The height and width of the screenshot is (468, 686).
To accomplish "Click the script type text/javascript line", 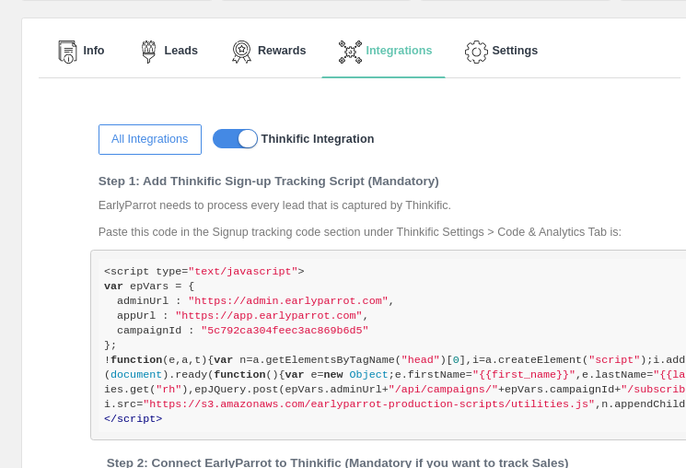I will tap(204, 272).
